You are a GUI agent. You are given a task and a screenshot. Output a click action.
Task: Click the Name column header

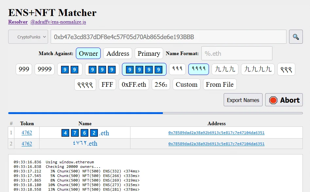85,124
